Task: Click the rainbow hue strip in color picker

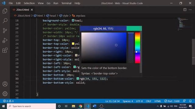Action: click(137, 48)
